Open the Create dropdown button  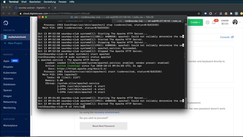click(195, 22)
